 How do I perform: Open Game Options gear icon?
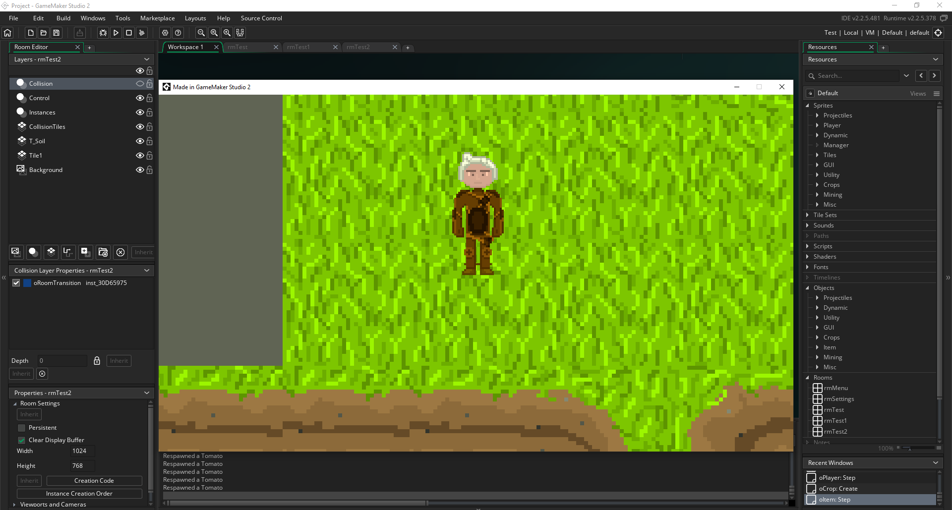165,33
